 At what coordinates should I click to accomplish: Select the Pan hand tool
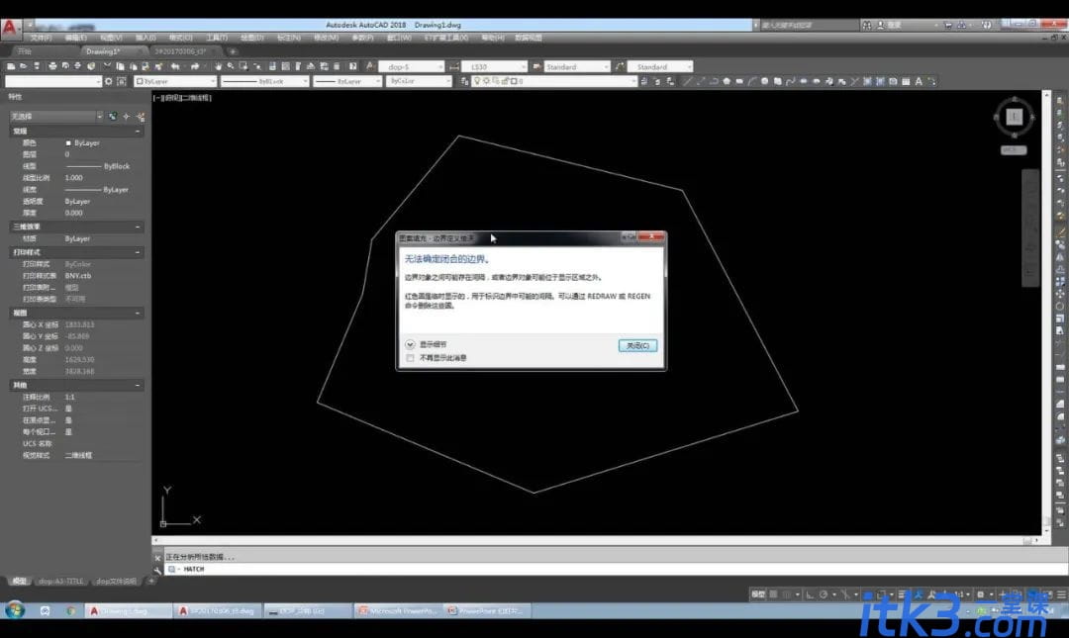[218, 66]
